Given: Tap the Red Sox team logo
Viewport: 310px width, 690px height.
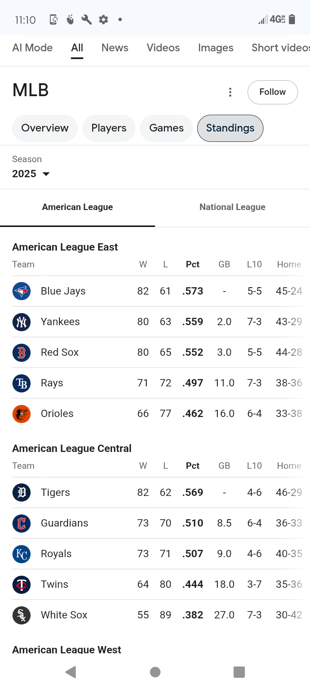Looking at the screenshot, I should point(22,353).
